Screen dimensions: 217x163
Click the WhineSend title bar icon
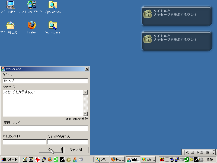[3, 69]
